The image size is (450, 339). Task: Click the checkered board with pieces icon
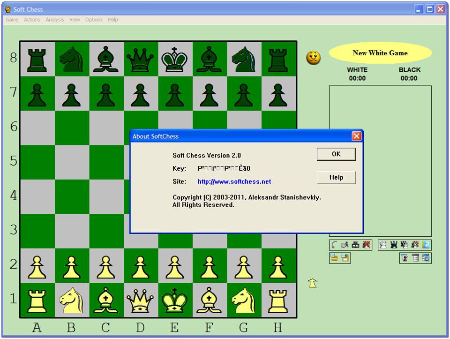pyautogui.click(x=415, y=245)
